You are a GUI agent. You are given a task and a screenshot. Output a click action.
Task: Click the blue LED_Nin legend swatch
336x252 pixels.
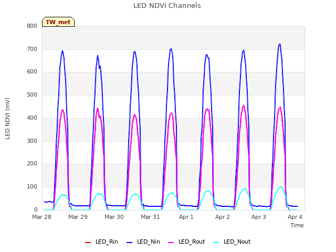coord(130,243)
